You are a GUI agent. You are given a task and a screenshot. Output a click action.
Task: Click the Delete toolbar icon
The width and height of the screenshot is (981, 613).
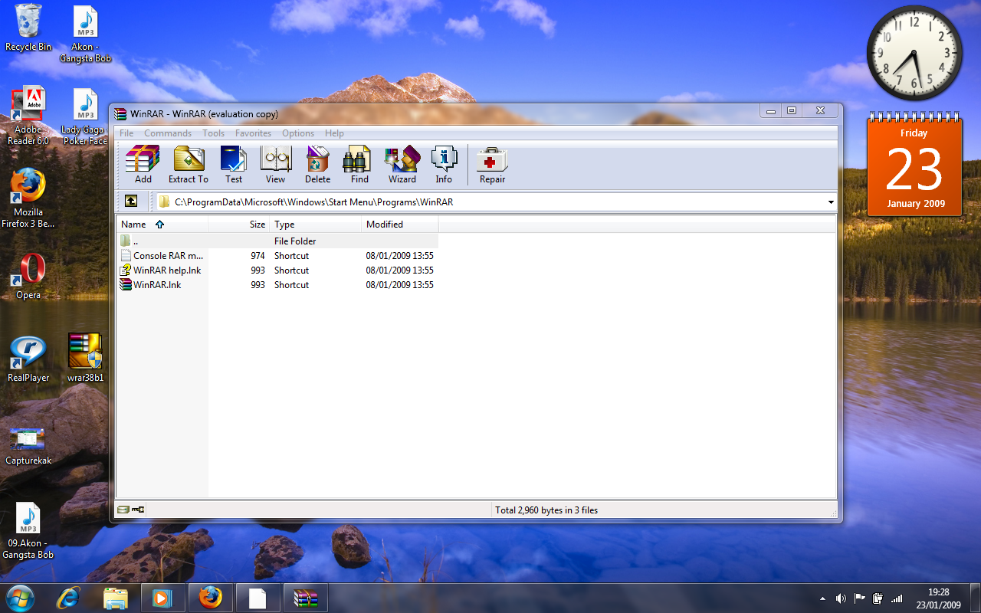click(317, 165)
